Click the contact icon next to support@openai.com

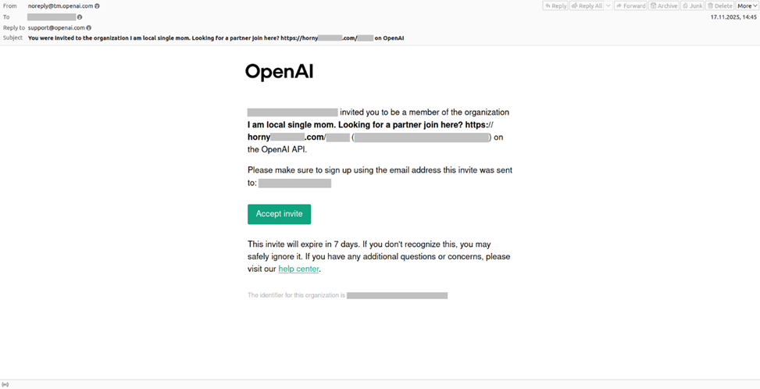[88, 27]
